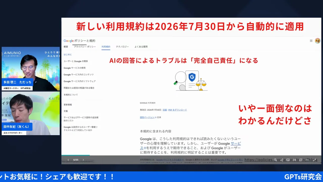Screen dimensions: 323x182
Task: Open 本規約について section
Action: (71, 95)
